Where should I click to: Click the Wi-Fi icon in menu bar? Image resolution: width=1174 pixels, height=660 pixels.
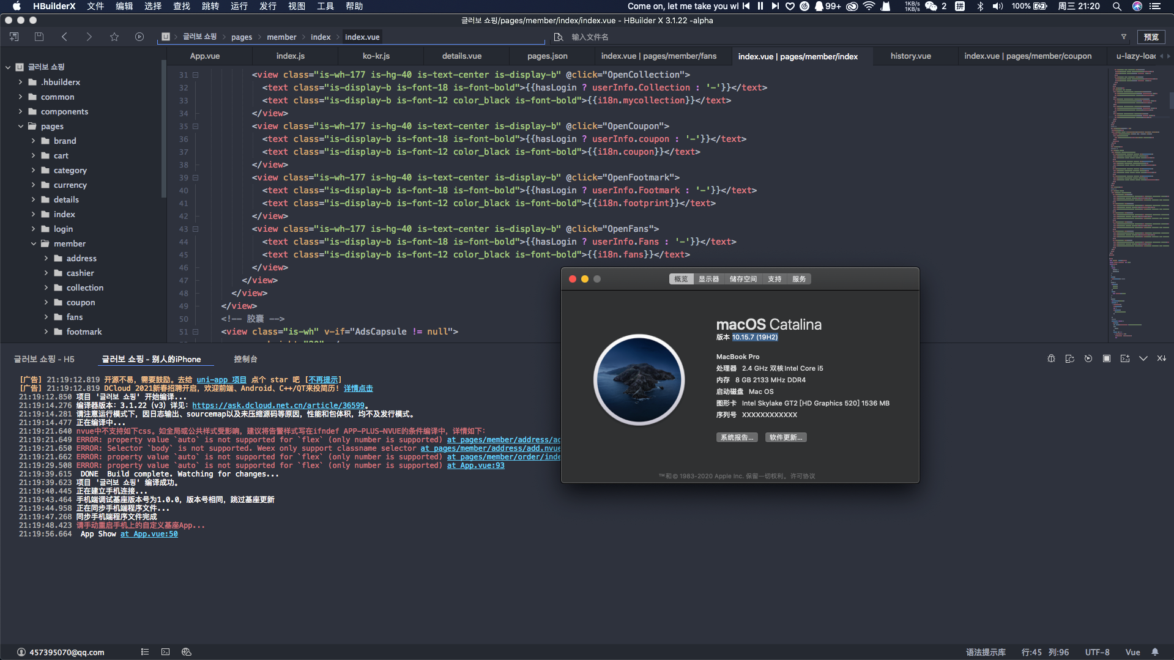point(869,6)
